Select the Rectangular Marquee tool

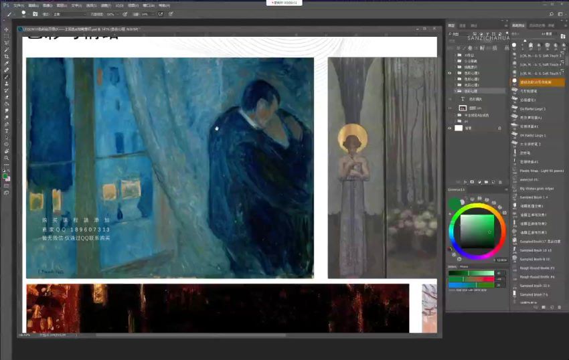click(6, 36)
